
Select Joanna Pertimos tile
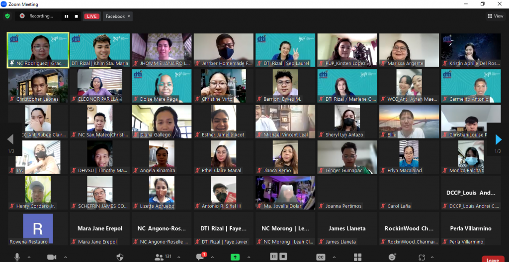pos(347,193)
